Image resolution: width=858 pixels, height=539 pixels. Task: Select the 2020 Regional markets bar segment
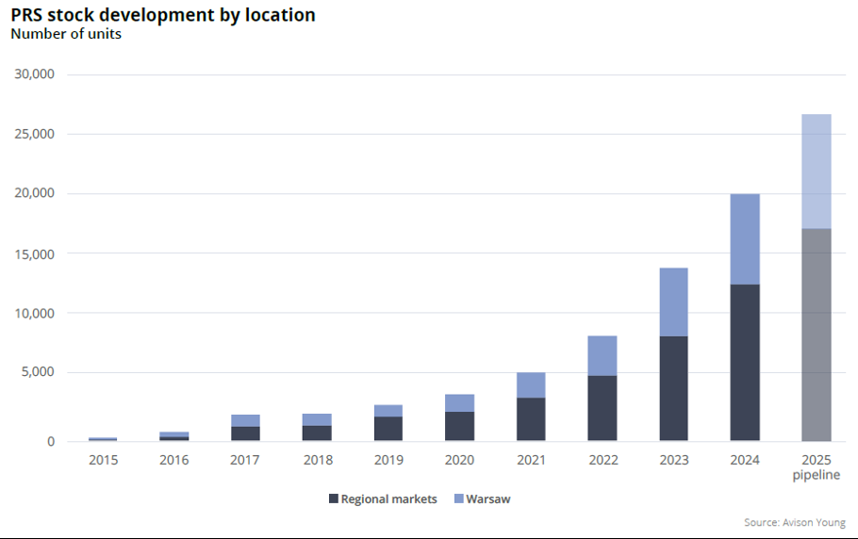pyautogui.click(x=459, y=426)
